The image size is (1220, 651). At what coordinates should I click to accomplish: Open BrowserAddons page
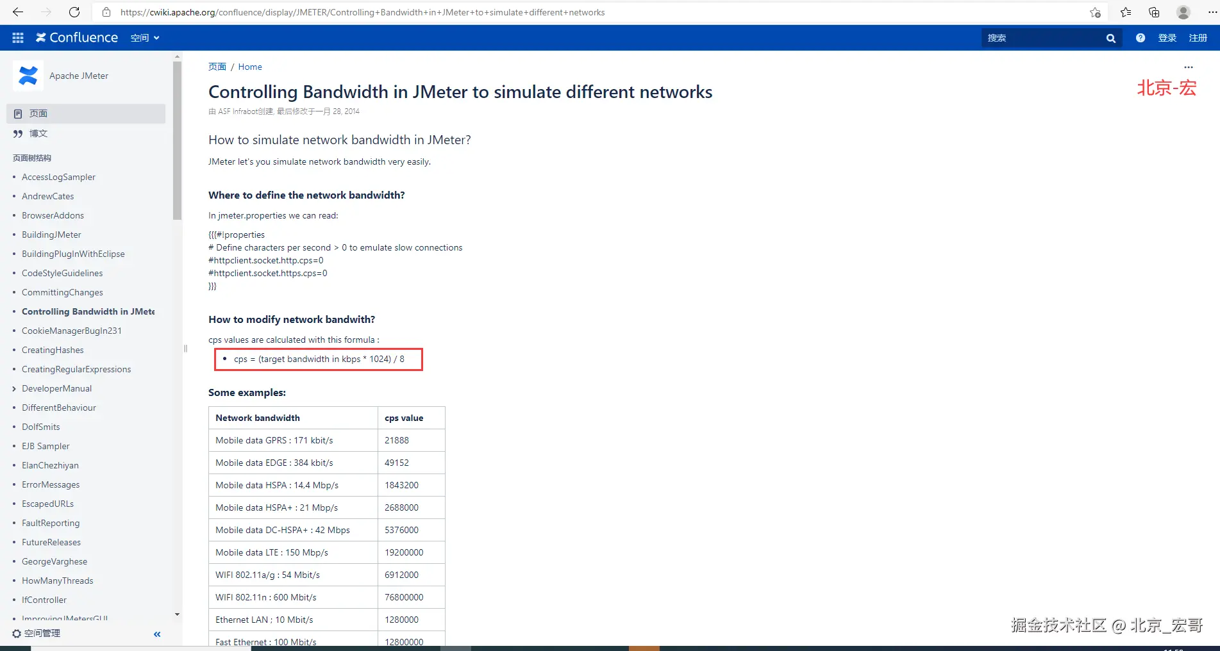(53, 215)
